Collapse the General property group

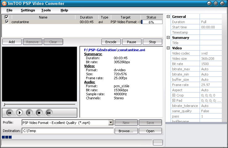click(x=168, y=17)
